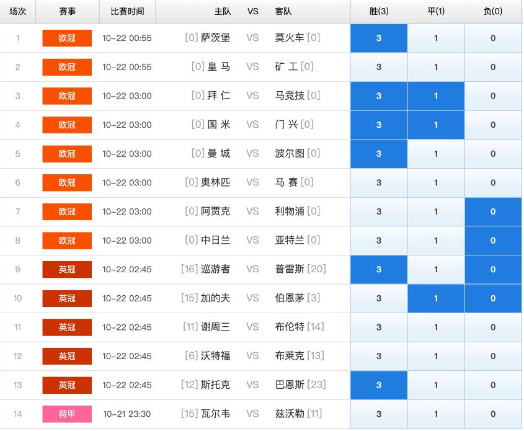The height and width of the screenshot is (431, 524).
Task: Click the 比赛时间 column header
Action: 127,11
